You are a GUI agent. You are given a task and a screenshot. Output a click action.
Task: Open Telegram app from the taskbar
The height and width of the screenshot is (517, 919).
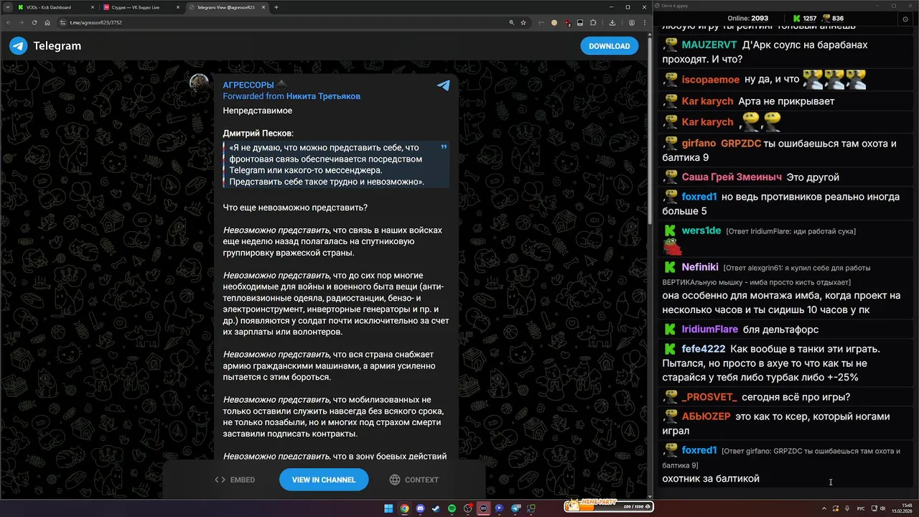tap(515, 508)
